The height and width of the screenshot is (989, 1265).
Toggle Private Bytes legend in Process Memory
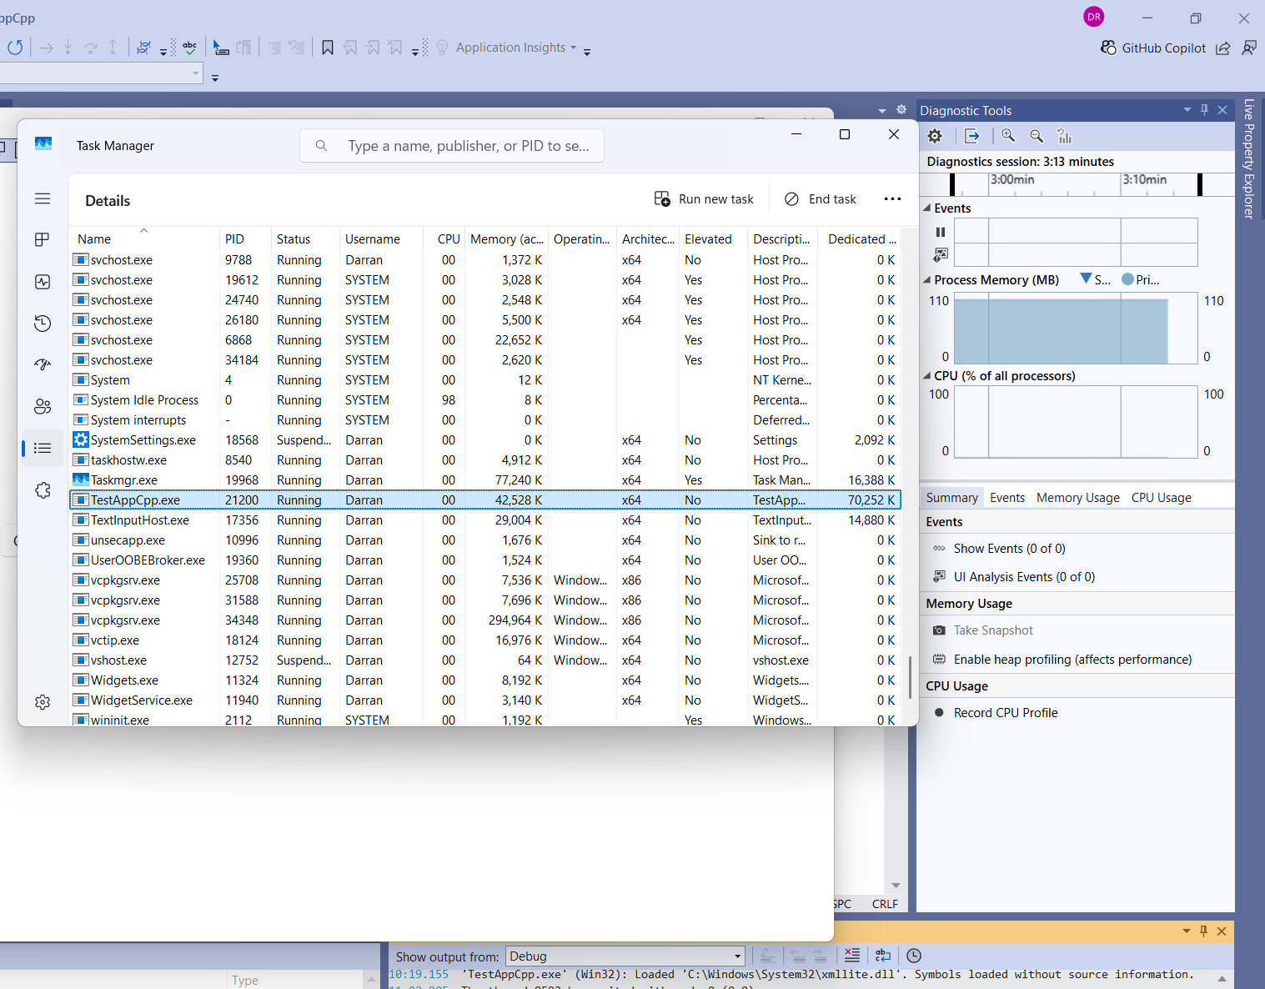[1141, 279]
